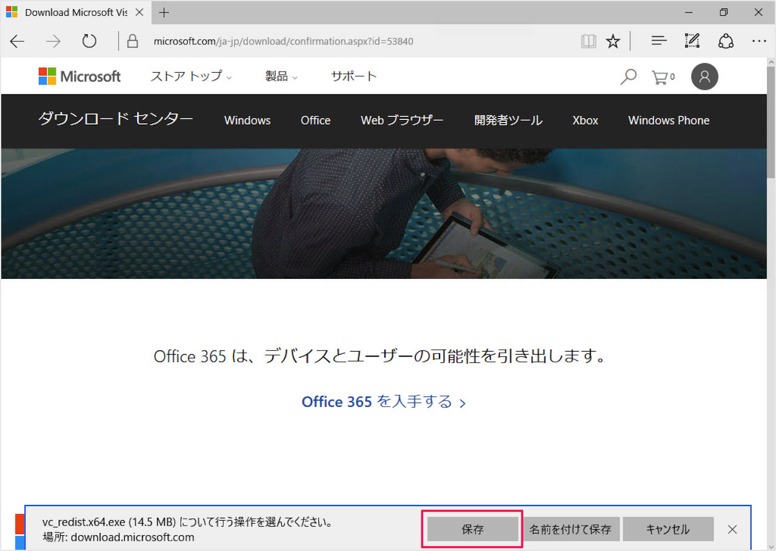This screenshot has height=551, width=776.
Task: Open the Hub three-line icon
Action: pyautogui.click(x=659, y=41)
